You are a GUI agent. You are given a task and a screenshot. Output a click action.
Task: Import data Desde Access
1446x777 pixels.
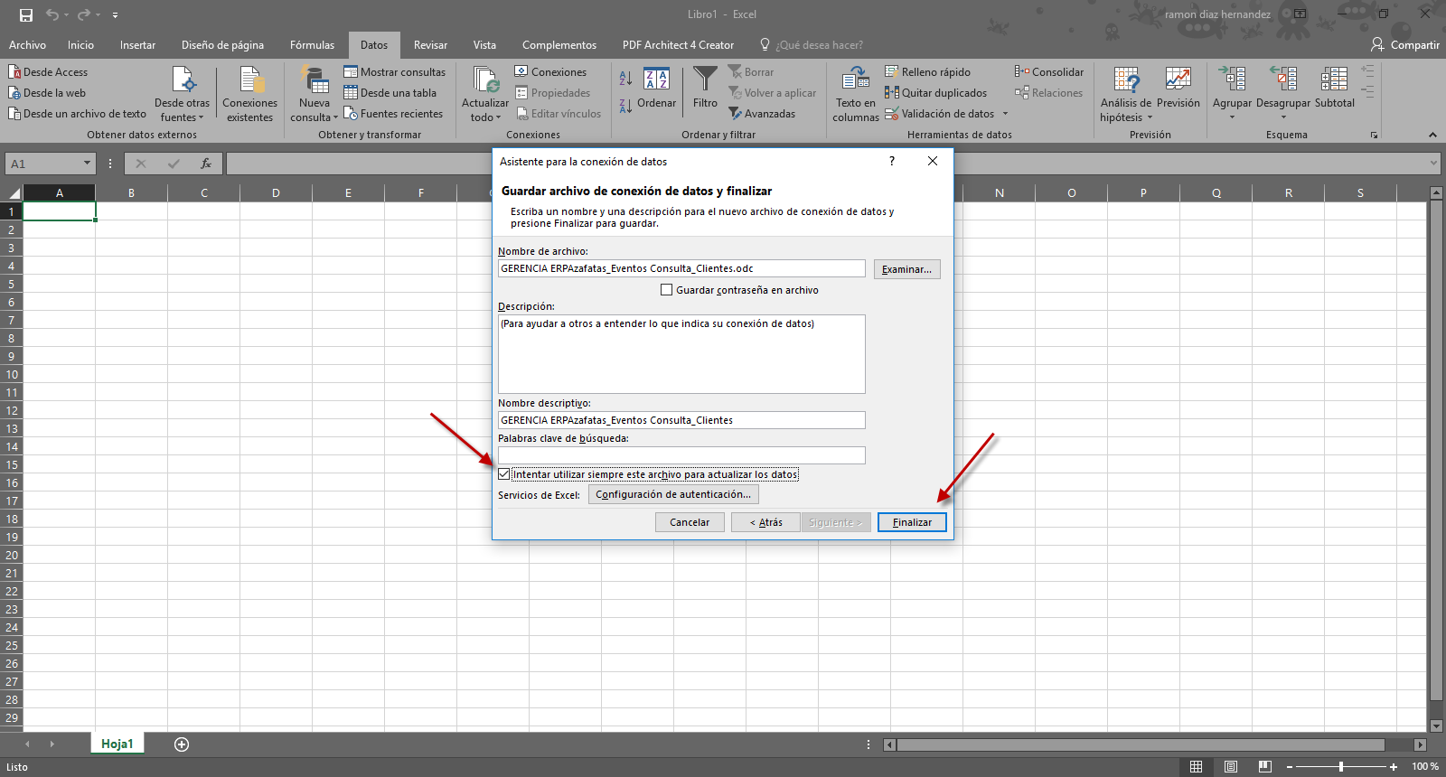(49, 72)
